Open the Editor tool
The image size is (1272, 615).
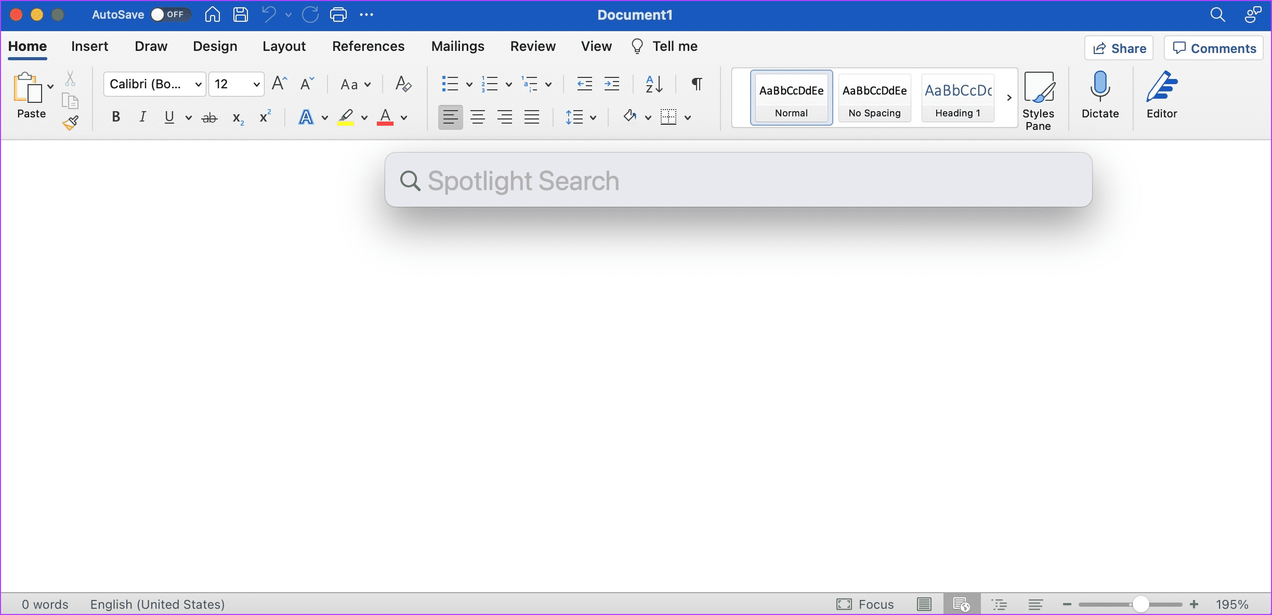pyautogui.click(x=1162, y=96)
